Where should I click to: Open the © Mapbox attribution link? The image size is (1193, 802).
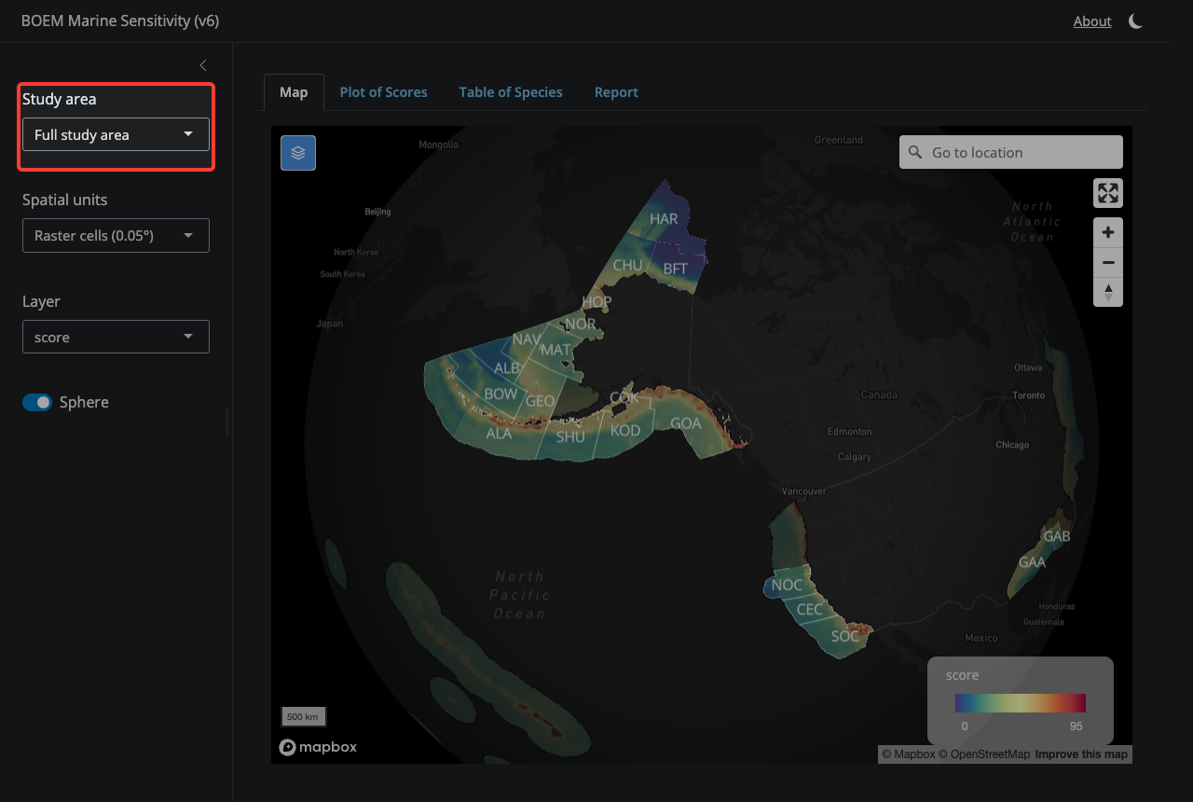pos(908,754)
